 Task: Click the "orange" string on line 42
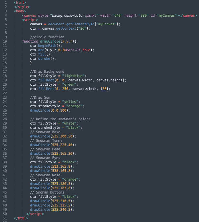pos(70,179)
